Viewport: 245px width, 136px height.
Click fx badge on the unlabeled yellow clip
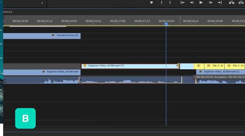click(x=199, y=66)
